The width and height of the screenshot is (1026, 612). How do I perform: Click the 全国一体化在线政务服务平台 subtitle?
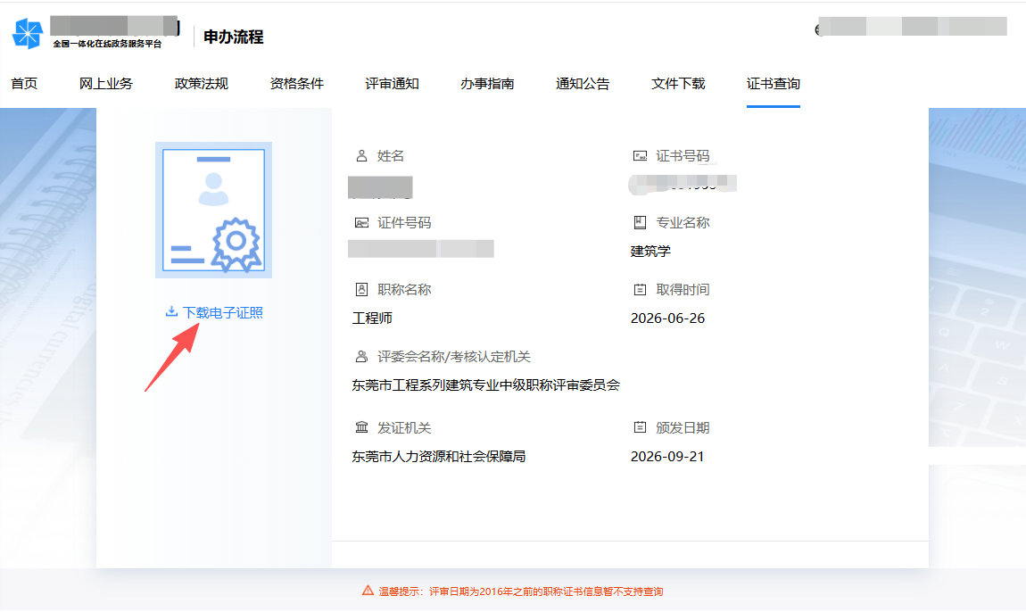coord(107,44)
